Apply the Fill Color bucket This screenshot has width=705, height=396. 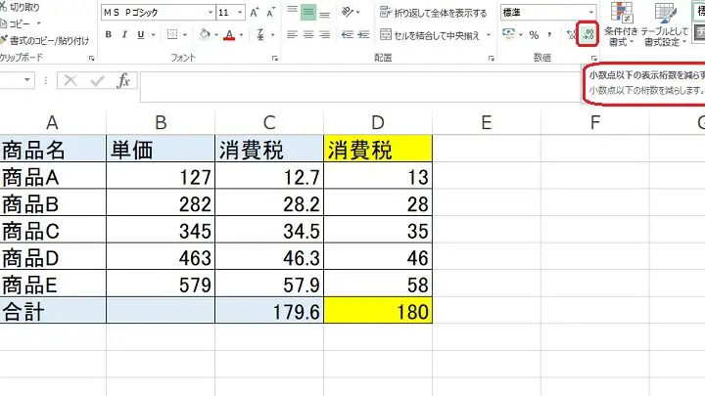pyautogui.click(x=205, y=34)
